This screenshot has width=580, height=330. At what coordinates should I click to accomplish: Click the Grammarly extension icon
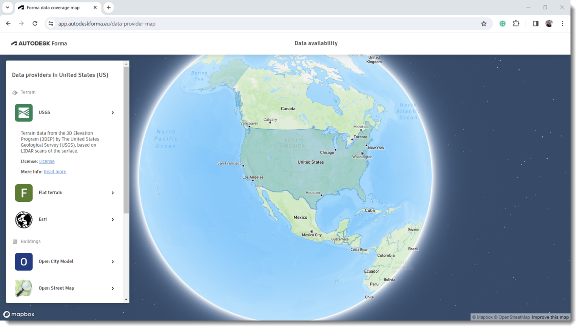[502, 23]
